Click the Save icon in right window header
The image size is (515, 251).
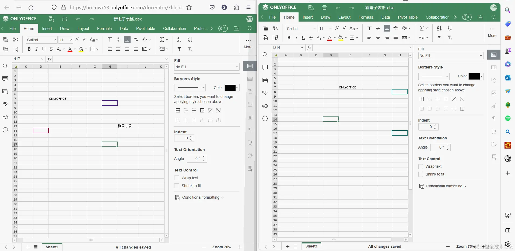[311, 8]
